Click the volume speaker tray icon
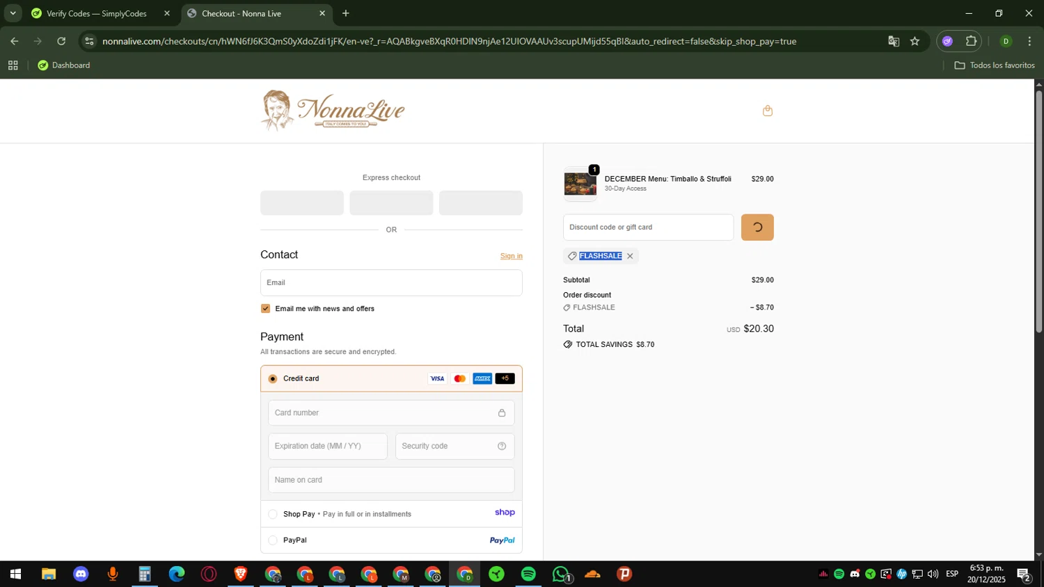The width and height of the screenshot is (1044, 587). pyautogui.click(x=933, y=574)
